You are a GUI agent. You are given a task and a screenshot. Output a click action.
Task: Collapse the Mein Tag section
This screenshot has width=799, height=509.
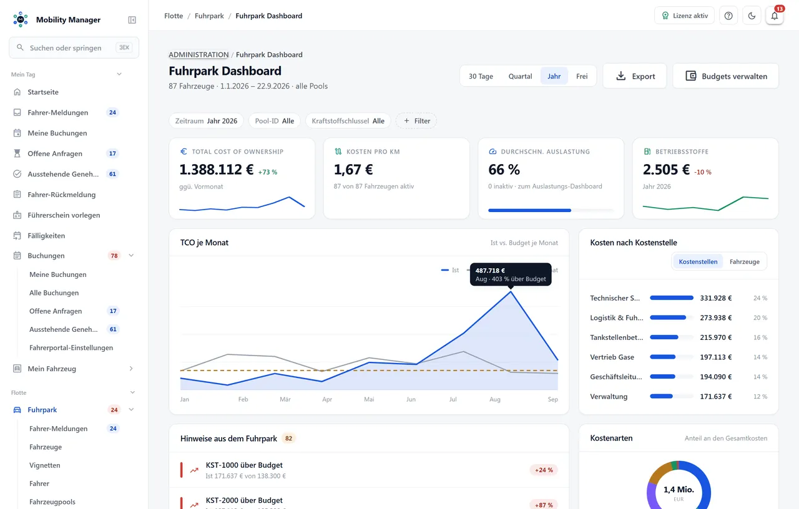tap(119, 74)
